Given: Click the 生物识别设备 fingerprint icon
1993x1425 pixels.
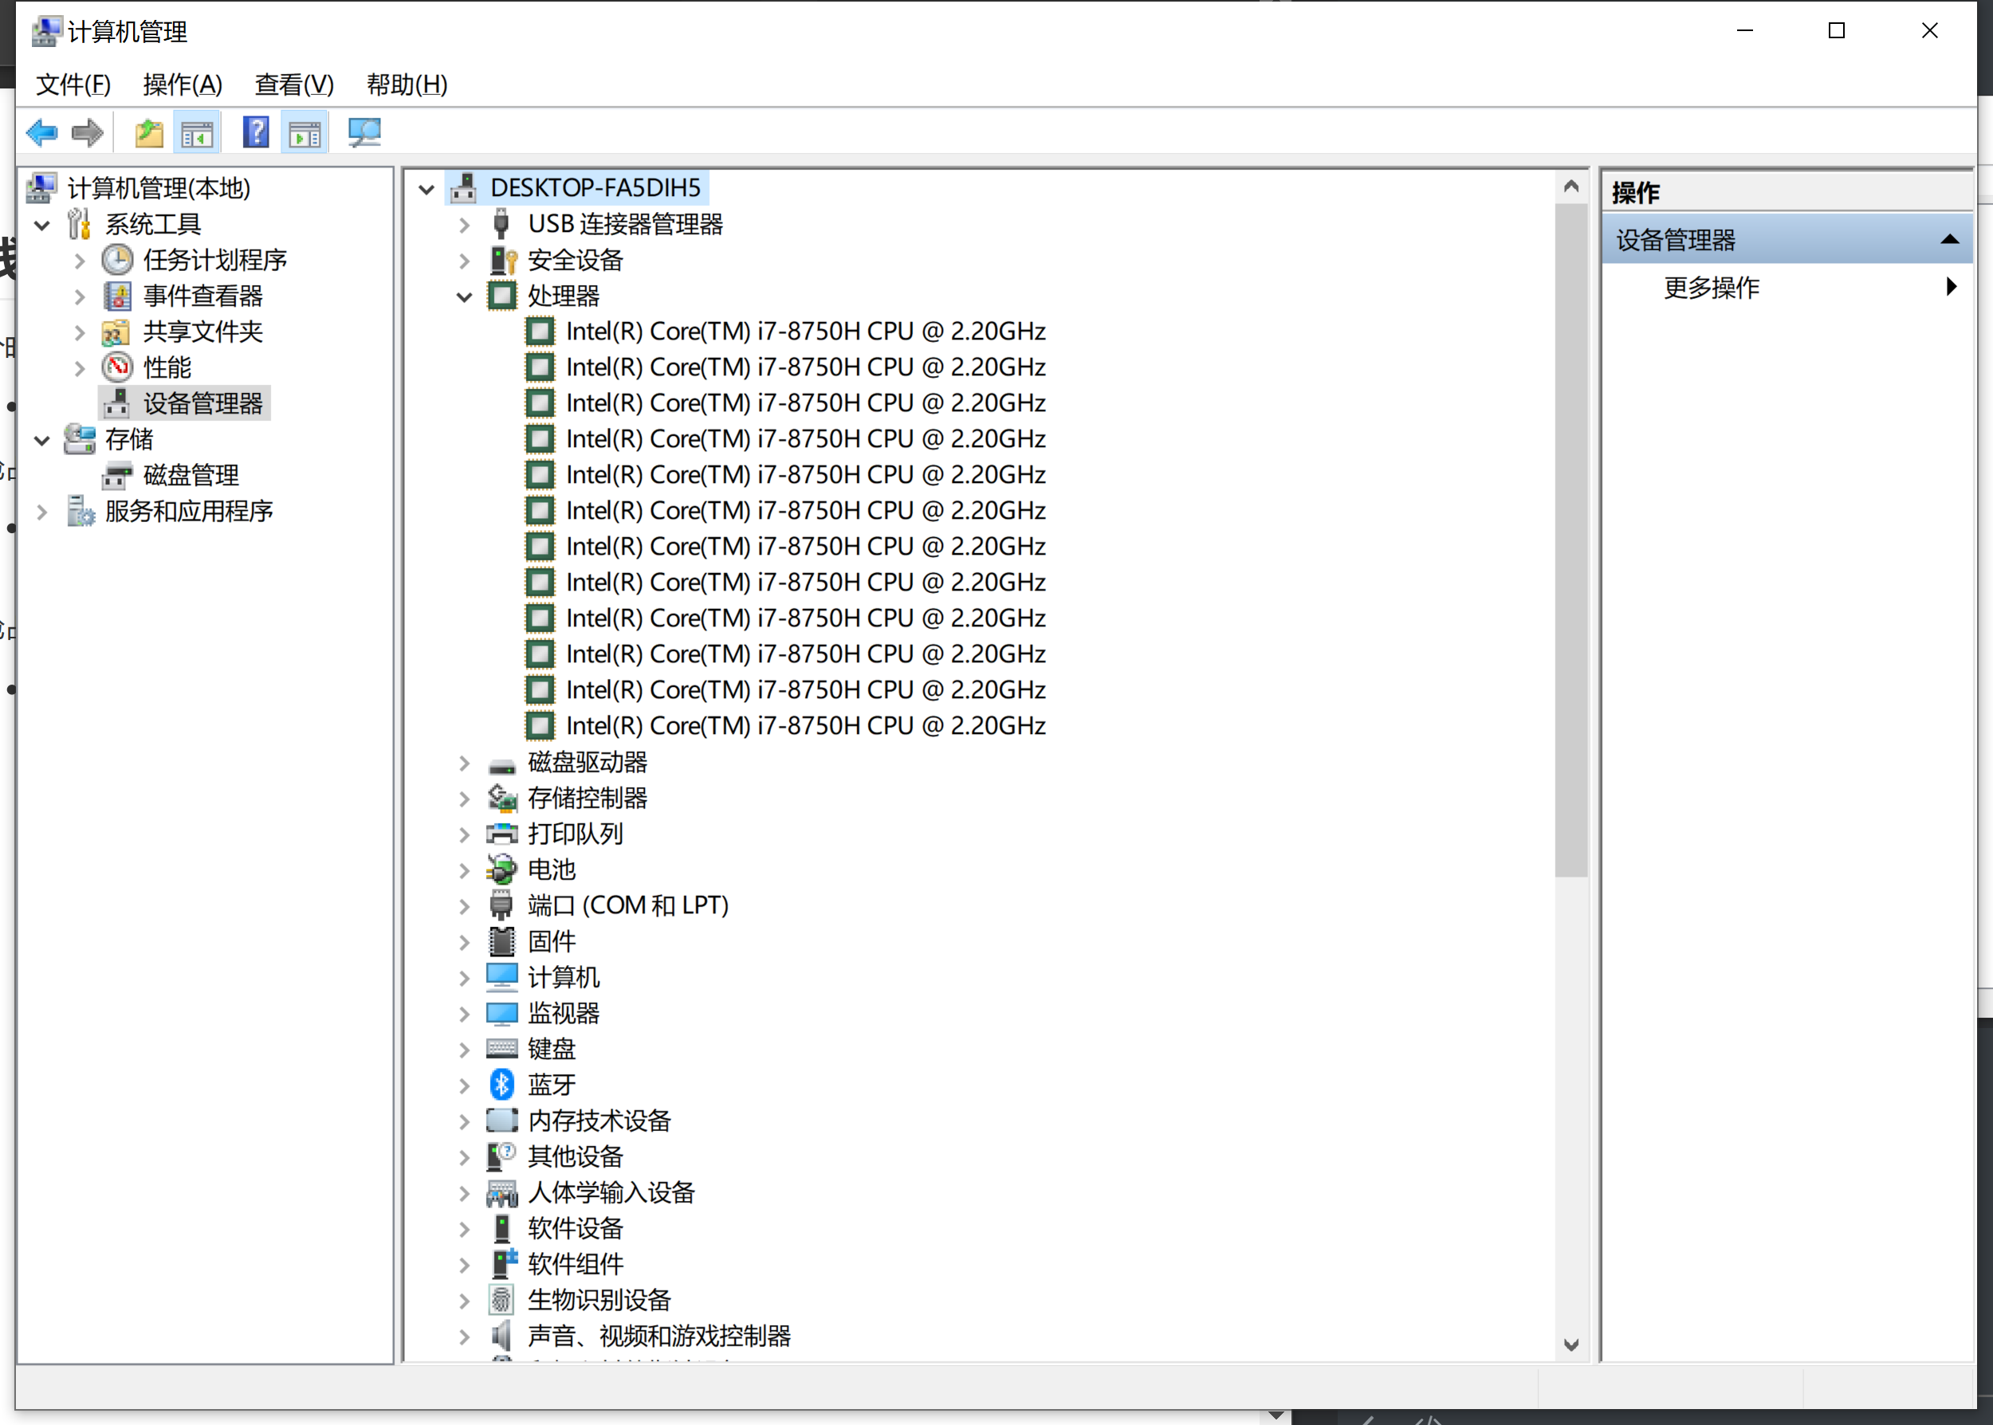Looking at the screenshot, I should coord(501,1301).
